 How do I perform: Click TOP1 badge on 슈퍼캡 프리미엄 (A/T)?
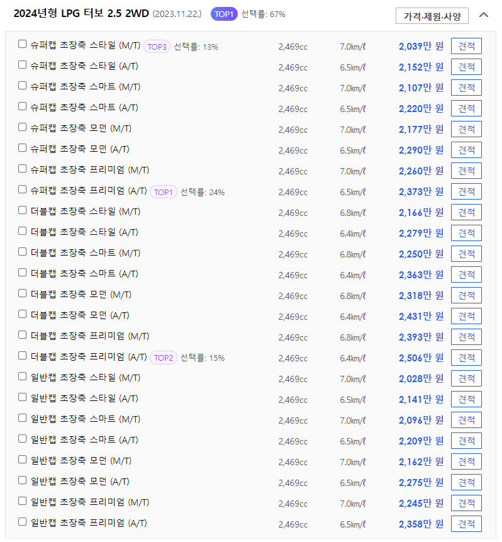click(164, 192)
